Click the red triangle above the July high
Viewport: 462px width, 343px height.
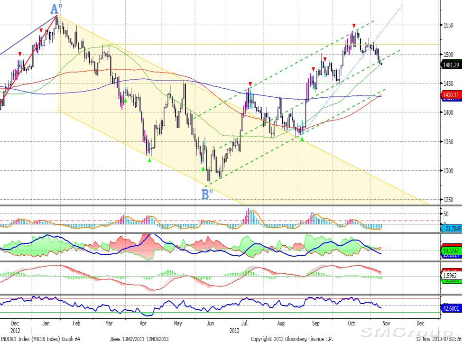(x=250, y=84)
